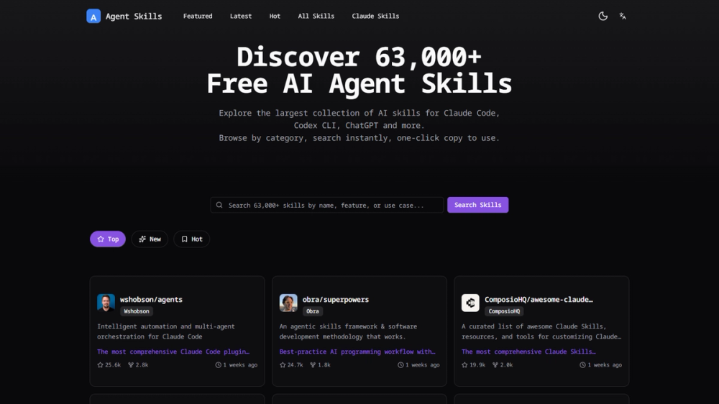This screenshot has height=404, width=719.
Task: Open 'The most comprehensive Claude Code plugin…' link
Action: [173, 352]
